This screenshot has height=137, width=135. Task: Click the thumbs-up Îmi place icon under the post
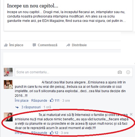coord(6,45)
